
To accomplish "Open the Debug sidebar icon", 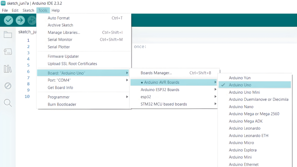I will click(8, 86).
